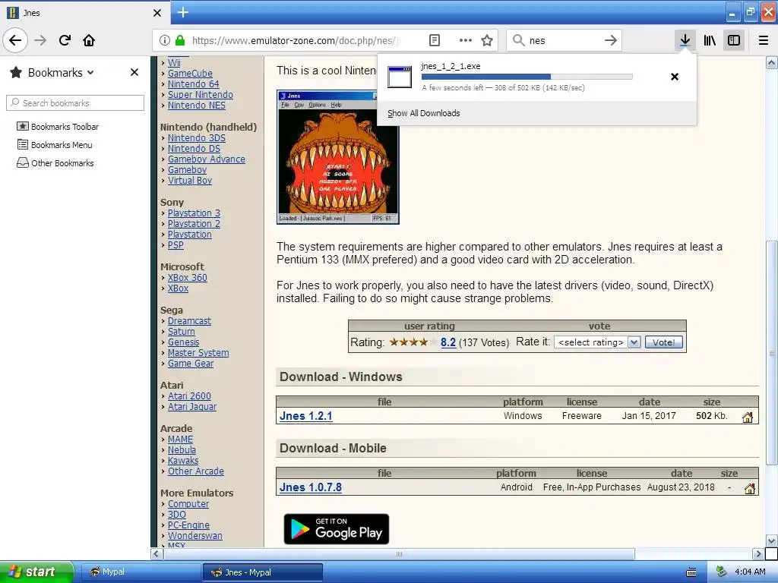
Task: Close the Bookmarks sidebar
Action: tap(134, 72)
